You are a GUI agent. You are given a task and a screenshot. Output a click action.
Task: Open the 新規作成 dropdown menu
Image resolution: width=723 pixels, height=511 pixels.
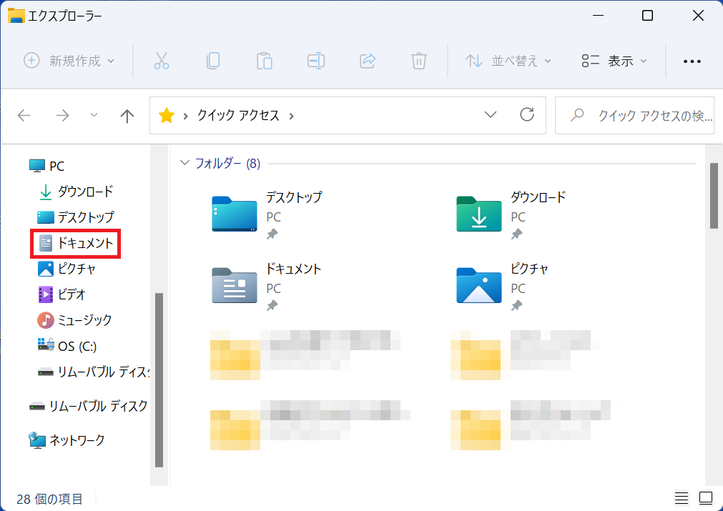coord(69,61)
